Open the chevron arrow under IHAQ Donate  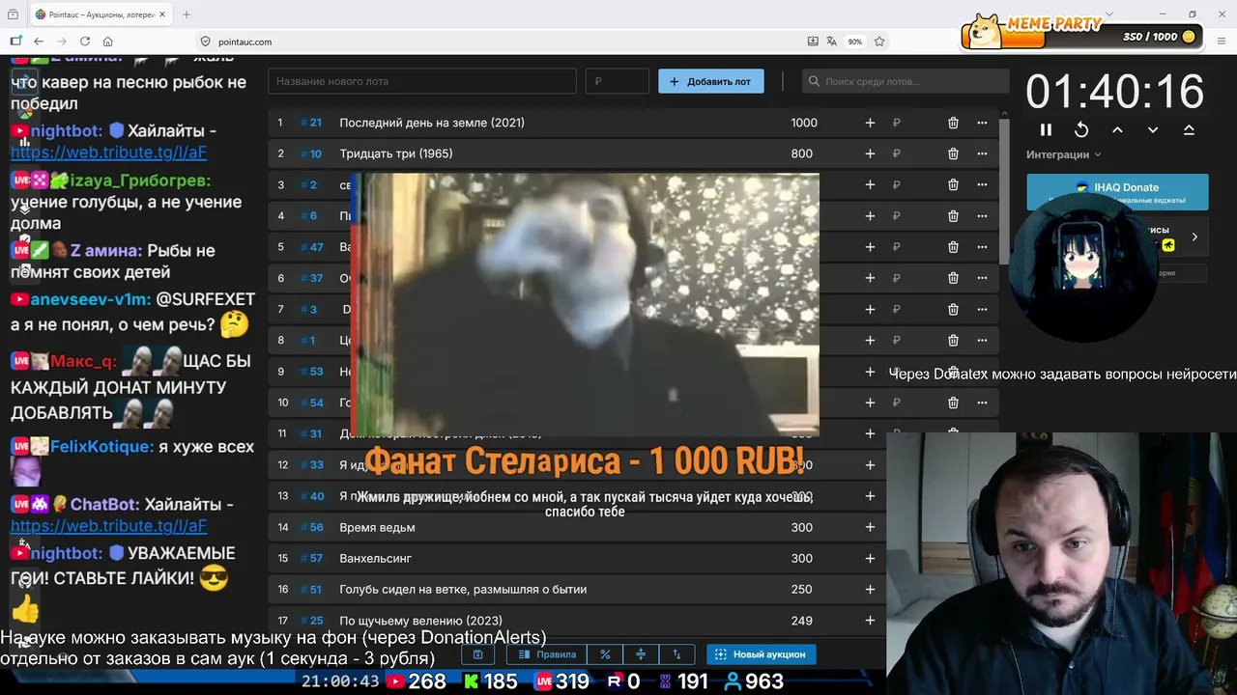coord(1194,236)
